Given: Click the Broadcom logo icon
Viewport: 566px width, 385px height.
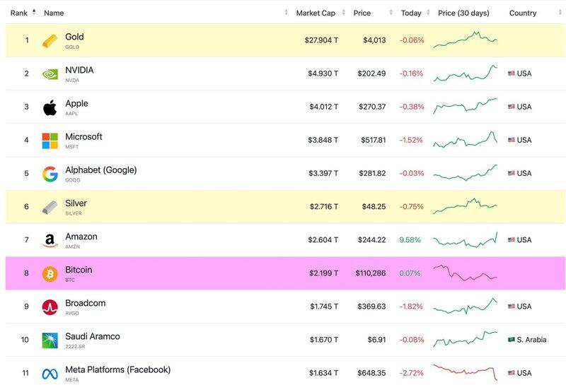Looking at the screenshot, I should pyautogui.click(x=50, y=307).
